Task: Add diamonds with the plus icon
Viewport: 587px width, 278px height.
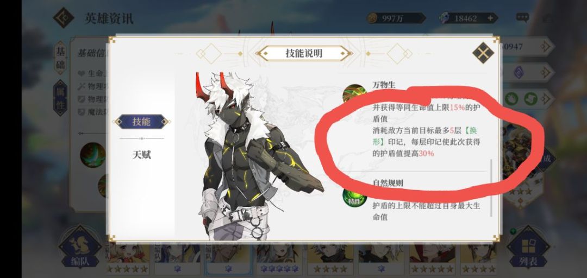Action: (x=490, y=18)
